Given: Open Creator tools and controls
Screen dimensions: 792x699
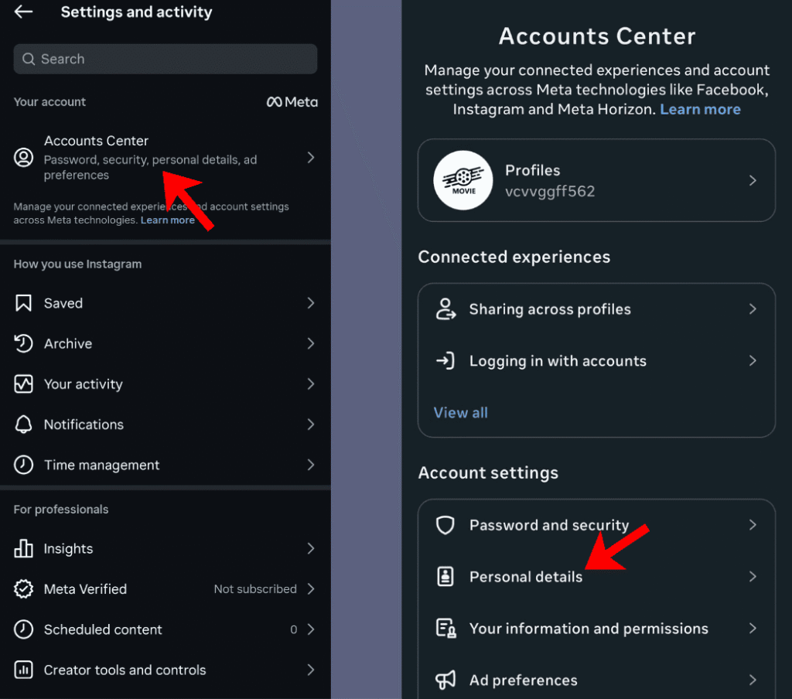Looking at the screenshot, I should coord(125,670).
